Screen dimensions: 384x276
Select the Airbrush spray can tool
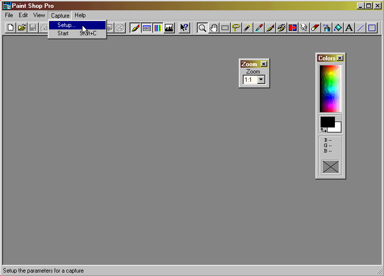326,28
